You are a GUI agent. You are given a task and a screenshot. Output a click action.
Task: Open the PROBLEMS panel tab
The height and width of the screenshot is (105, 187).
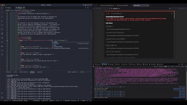tap(8, 72)
